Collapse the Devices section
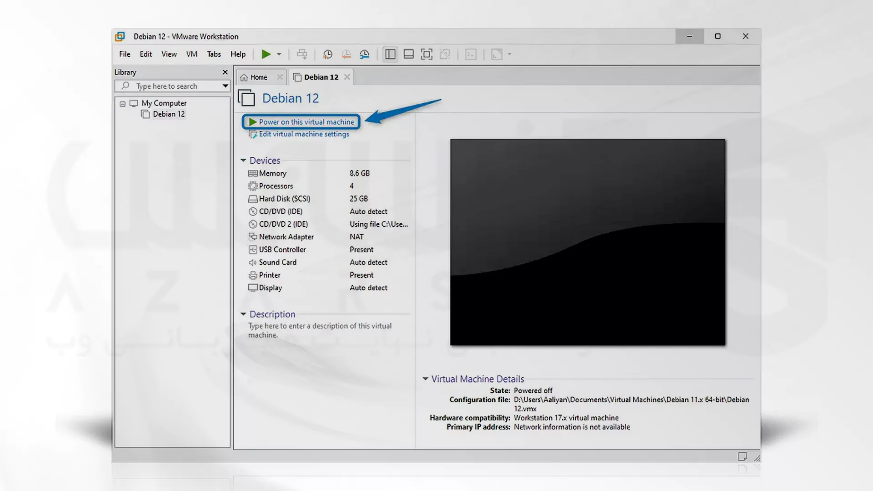The image size is (873, 491). tap(243, 160)
